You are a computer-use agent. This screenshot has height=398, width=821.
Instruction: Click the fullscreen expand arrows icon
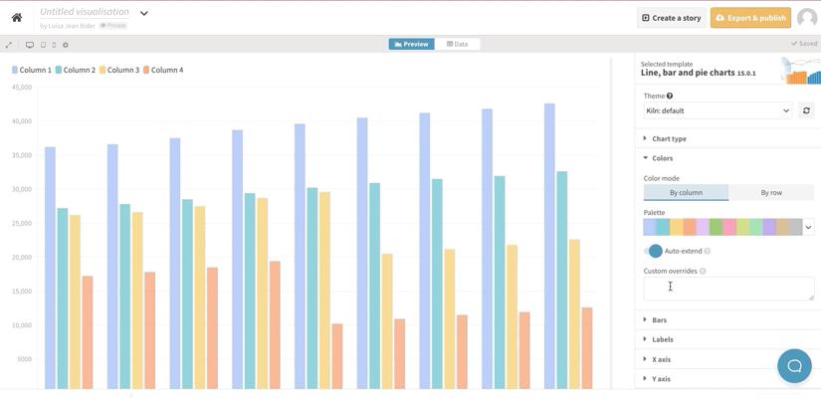(9, 45)
